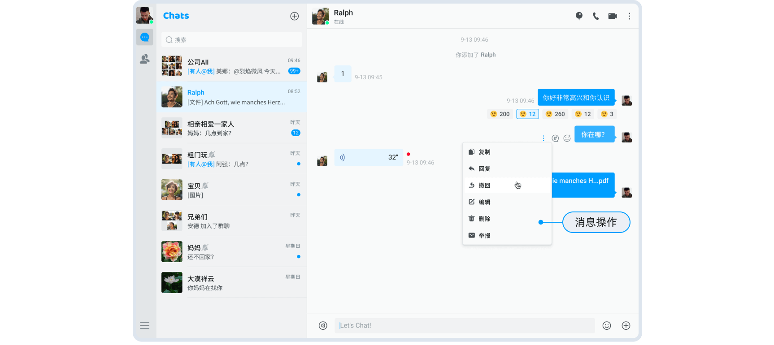
Task: Choose 编辑 from the message menu
Action: (x=507, y=202)
